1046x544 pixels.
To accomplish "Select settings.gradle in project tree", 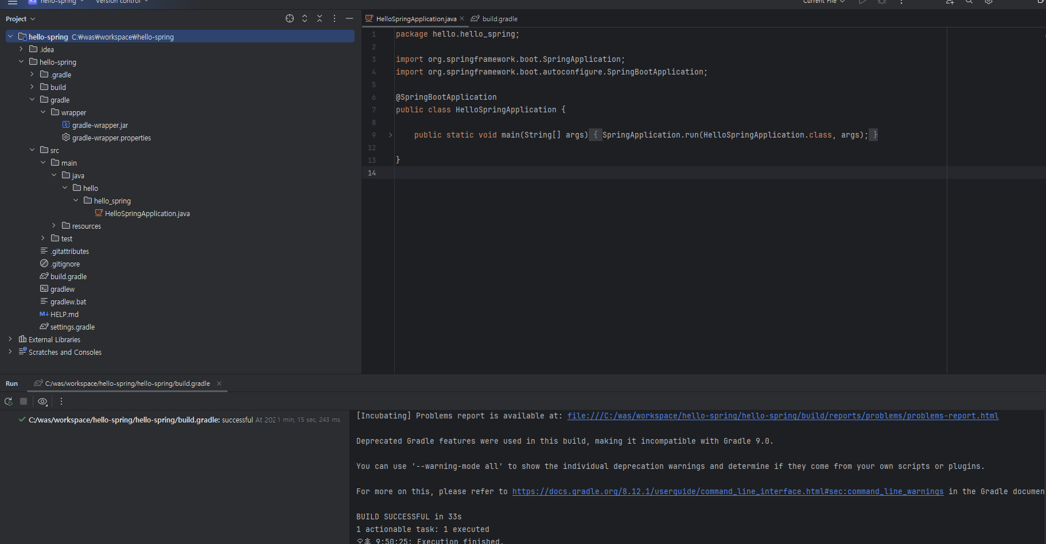I will point(73,327).
